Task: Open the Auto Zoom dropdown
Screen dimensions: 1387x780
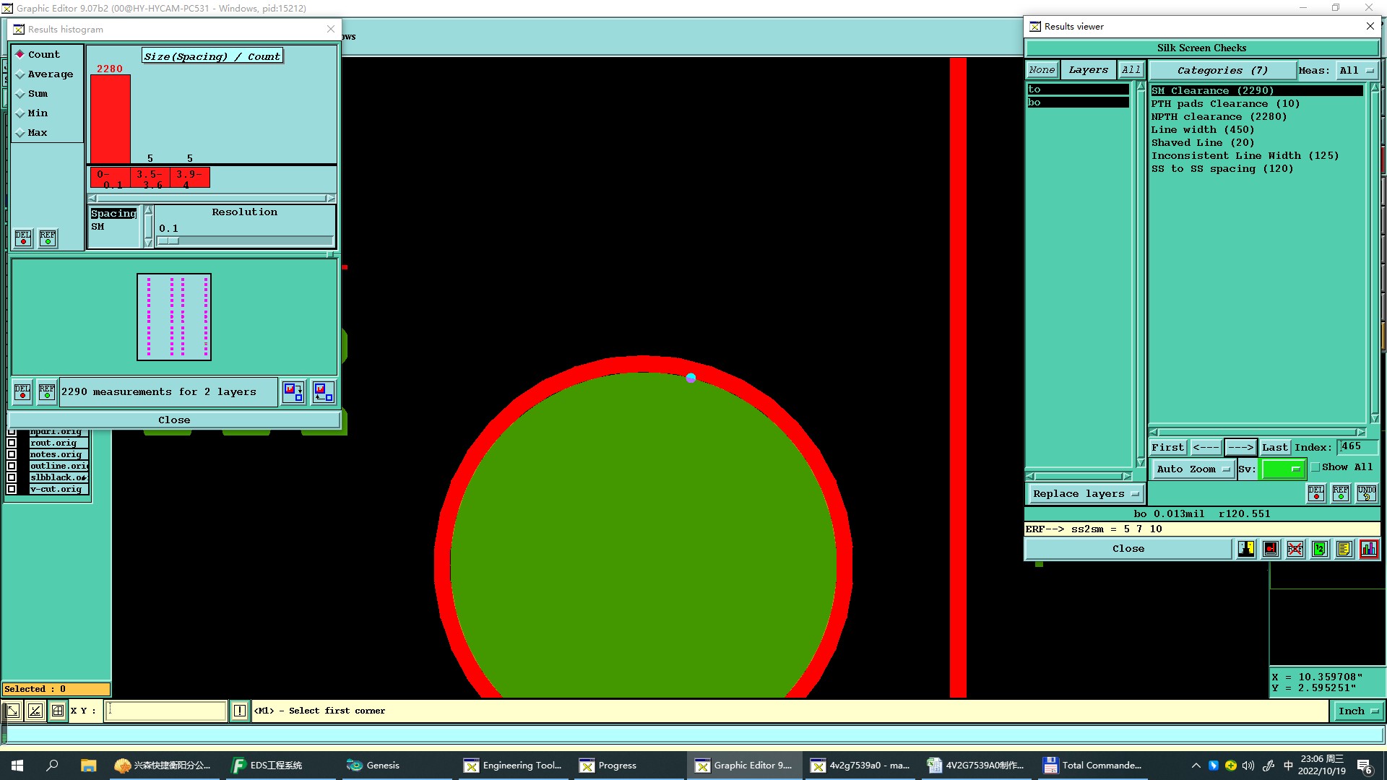Action: click(1192, 469)
